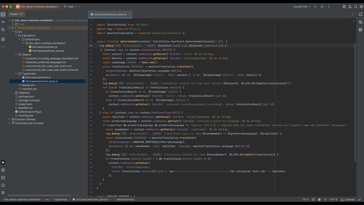This screenshot has height=205, width=364.
Task: Open the Services tool window icon
Action: [x=3, y=170]
